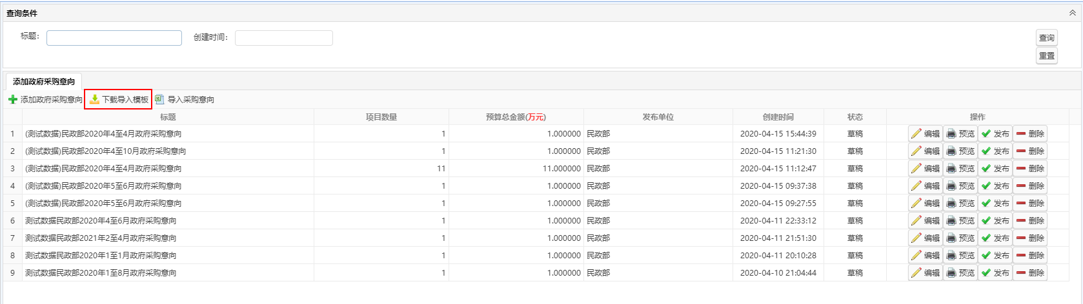This screenshot has height=304, width=1083.
Task: Click 下载导入模板 download icon
Action: (94, 100)
